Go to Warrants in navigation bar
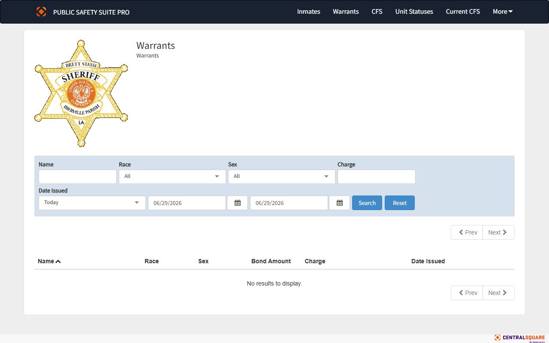The height and width of the screenshot is (343, 549). [346, 12]
